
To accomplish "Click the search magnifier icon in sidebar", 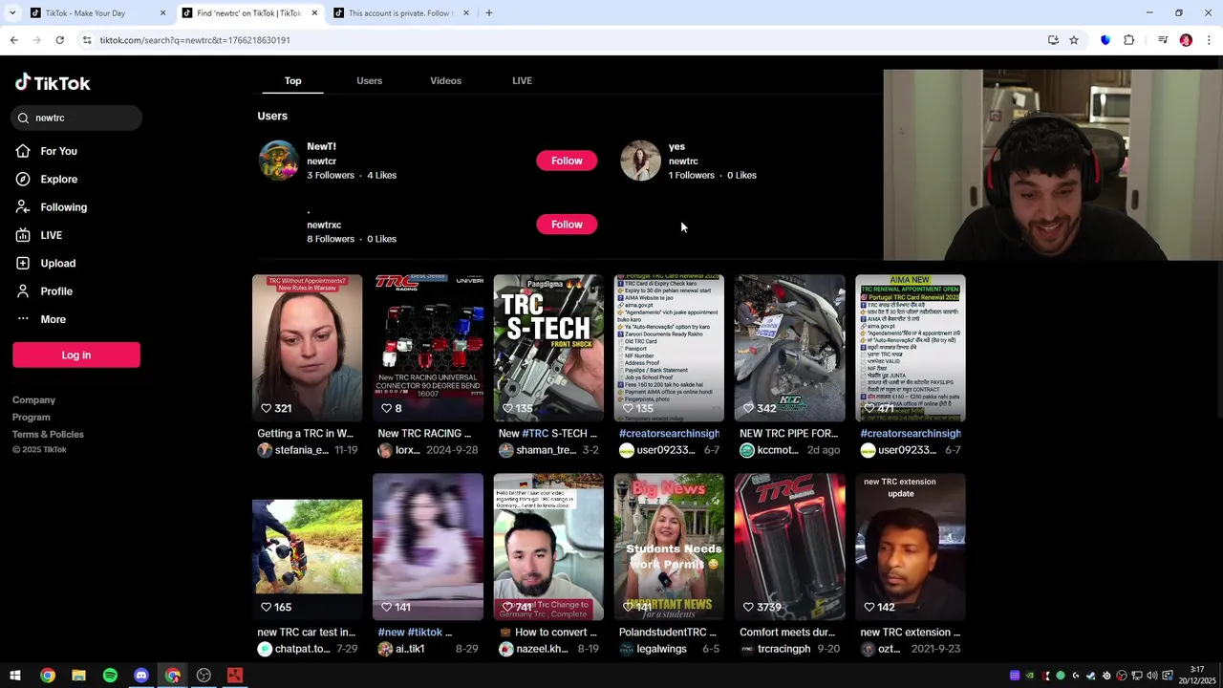I will point(23,118).
